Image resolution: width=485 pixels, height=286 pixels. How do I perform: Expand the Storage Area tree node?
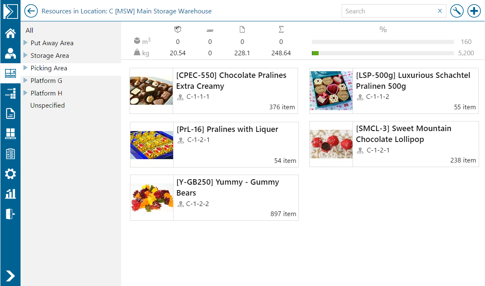click(x=26, y=55)
